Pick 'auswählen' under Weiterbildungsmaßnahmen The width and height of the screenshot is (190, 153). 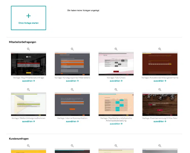[x=28, y=121]
